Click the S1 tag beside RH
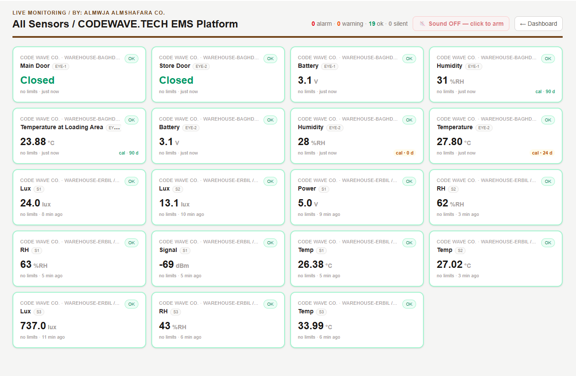Image resolution: width=576 pixels, height=376 pixels. 37,251
